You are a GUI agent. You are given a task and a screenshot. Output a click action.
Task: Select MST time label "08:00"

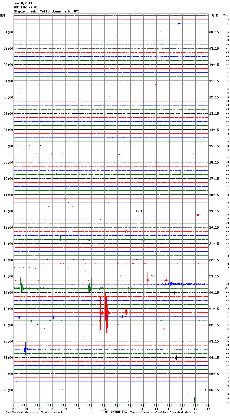click(x=8, y=146)
